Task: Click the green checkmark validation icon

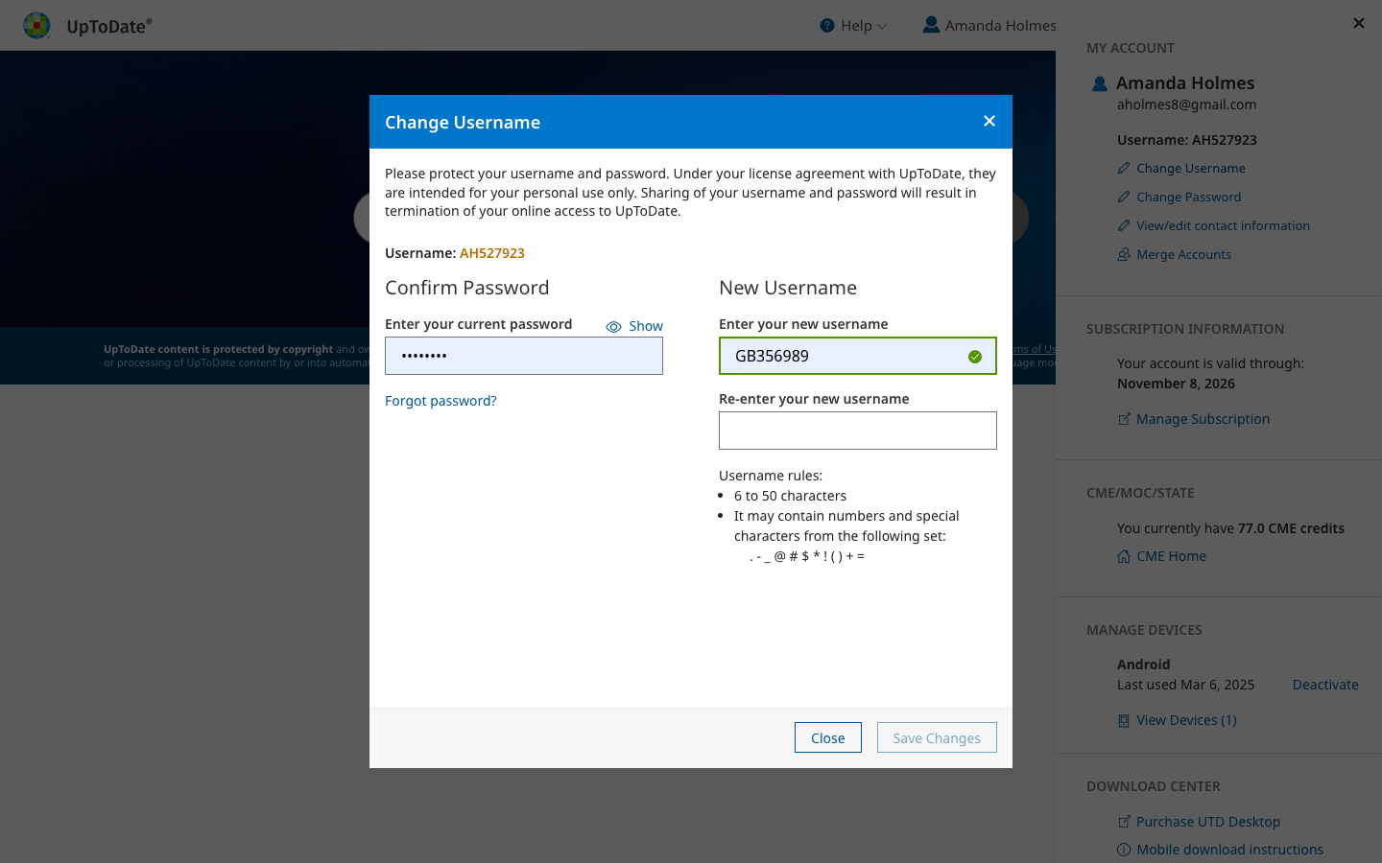Action: [975, 357]
